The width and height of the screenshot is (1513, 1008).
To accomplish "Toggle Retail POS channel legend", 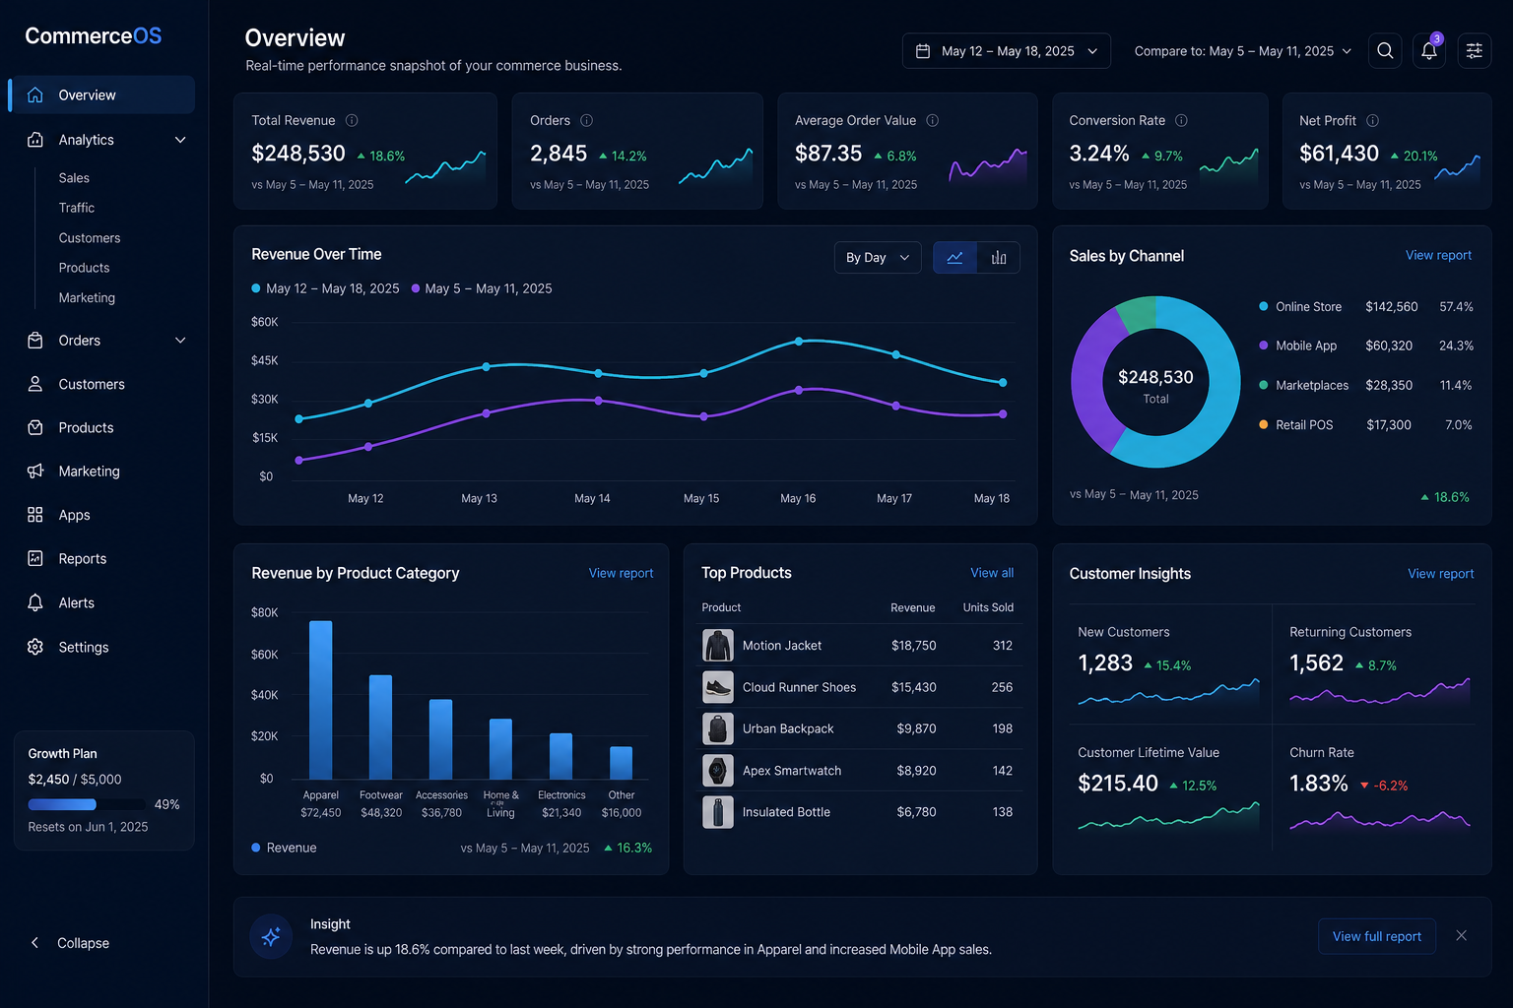I will 1296,424.
